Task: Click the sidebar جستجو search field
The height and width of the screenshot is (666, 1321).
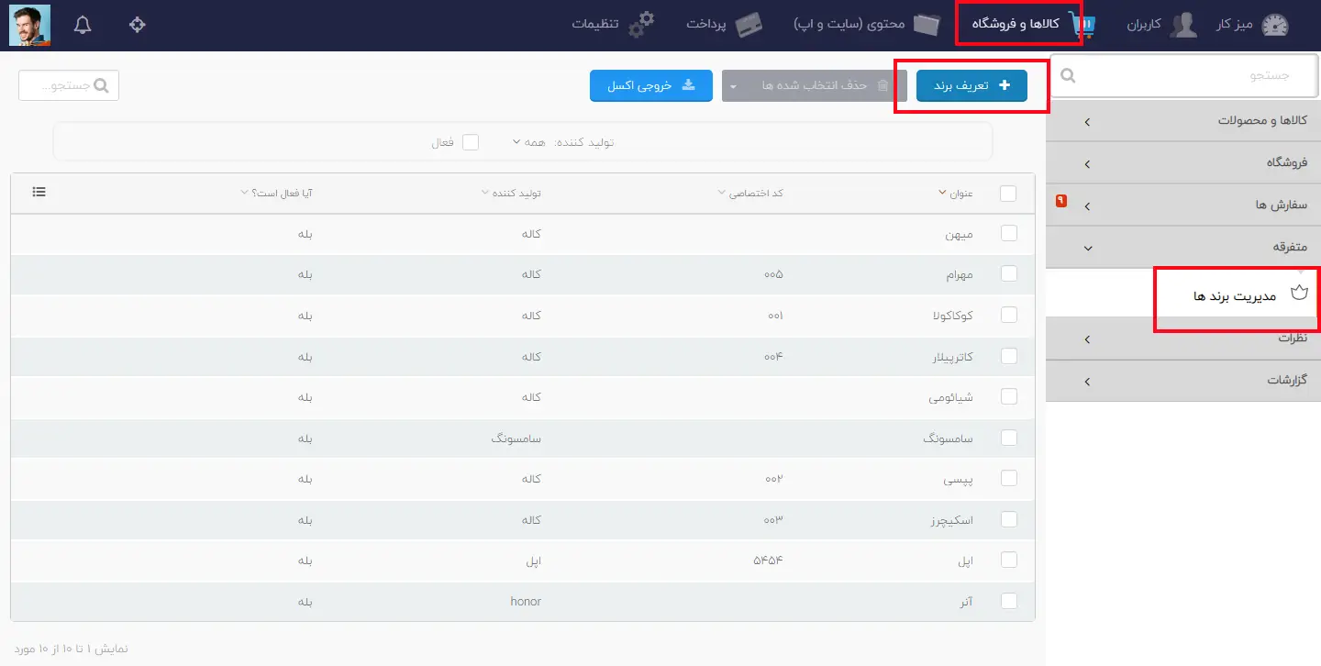Action: (x=1185, y=76)
